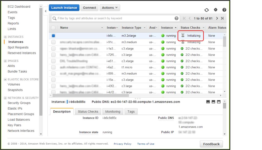Open the Instance Type column dropdown arrow
Image resolution: width=262 pixels, height=150 pixels.
(145, 28)
